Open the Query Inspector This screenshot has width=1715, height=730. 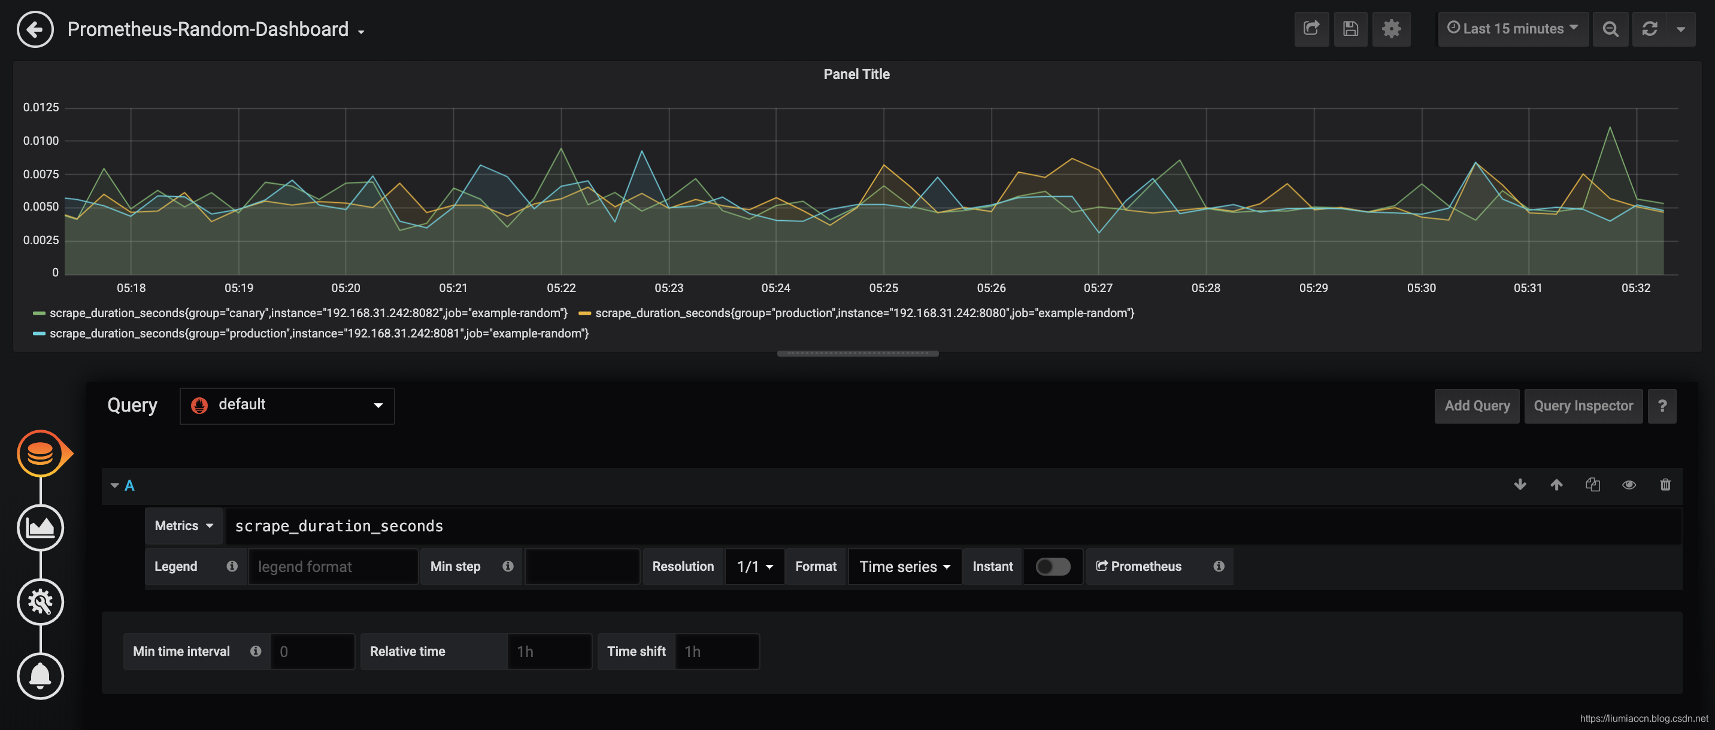(1583, 406)
